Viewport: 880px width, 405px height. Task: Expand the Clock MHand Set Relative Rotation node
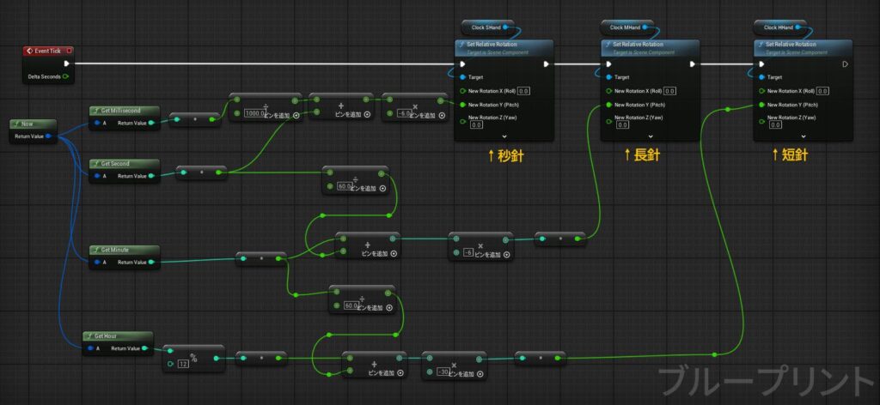651,136
